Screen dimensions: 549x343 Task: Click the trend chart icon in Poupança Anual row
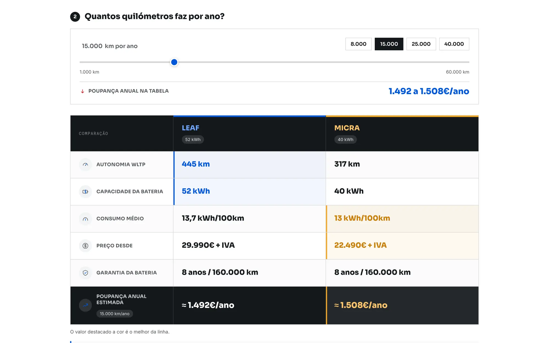click(85, 305)
